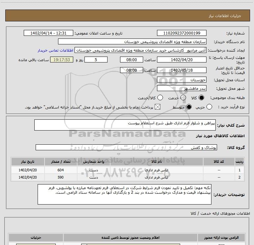
Task: Click the quantity cell 604
Action: coord(61,170)
